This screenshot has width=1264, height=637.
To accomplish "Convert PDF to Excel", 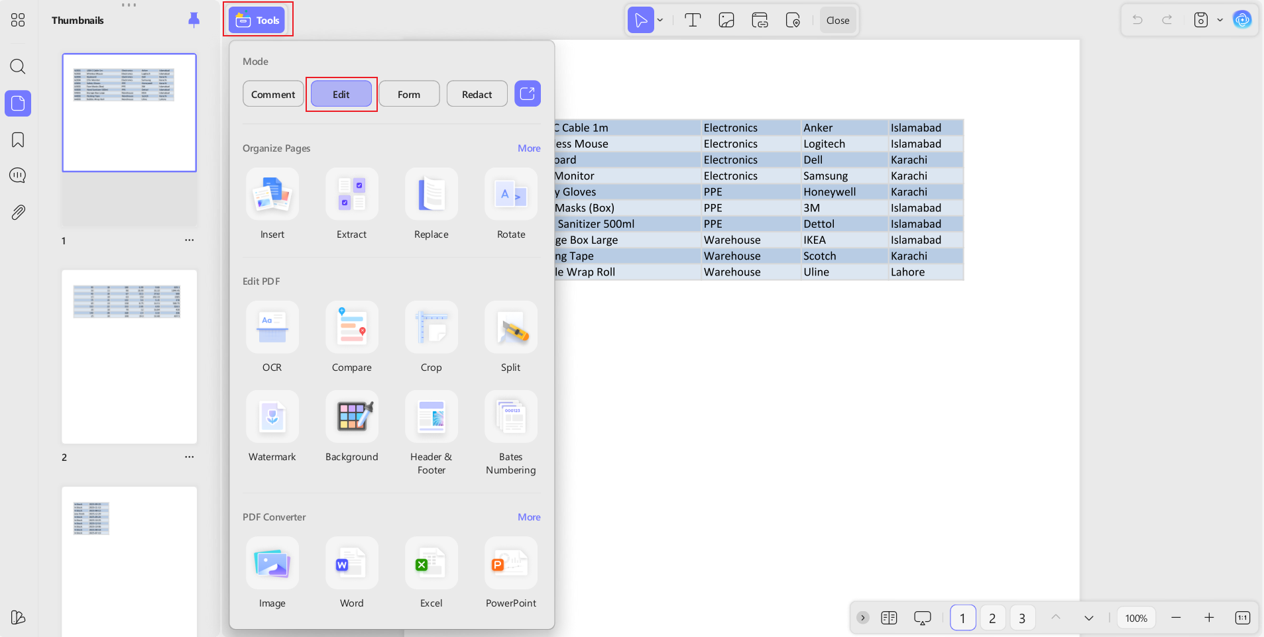I will pyautogui.click(x=431, y=563).
